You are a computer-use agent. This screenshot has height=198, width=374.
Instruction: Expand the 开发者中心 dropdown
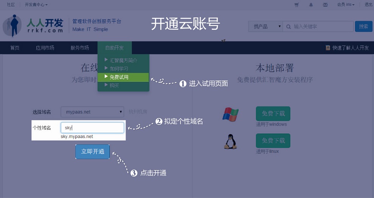(36, 5)
